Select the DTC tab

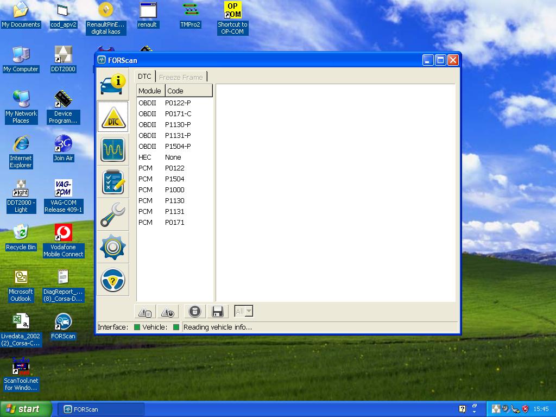tap(144, 77)
